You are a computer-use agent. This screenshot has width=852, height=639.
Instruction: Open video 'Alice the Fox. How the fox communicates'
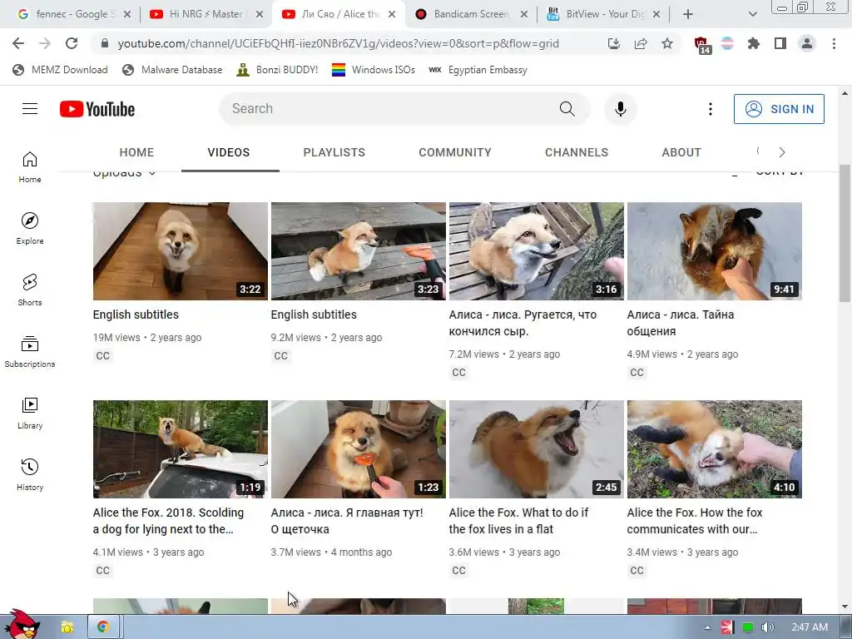tap(695, 521)
